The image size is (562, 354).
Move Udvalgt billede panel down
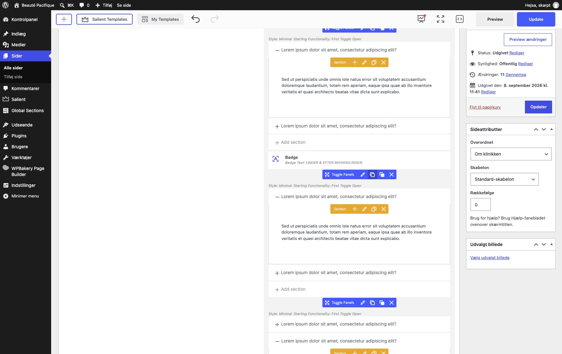point(544,244)
